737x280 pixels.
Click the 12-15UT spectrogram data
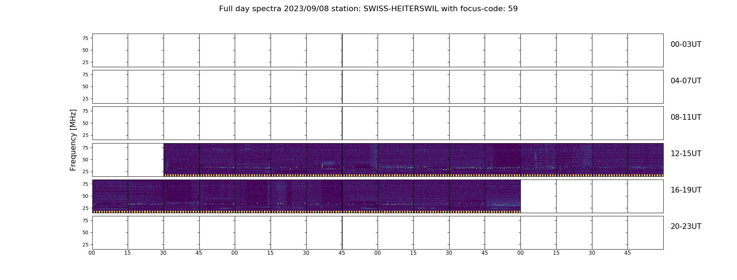tap(413, 160)
